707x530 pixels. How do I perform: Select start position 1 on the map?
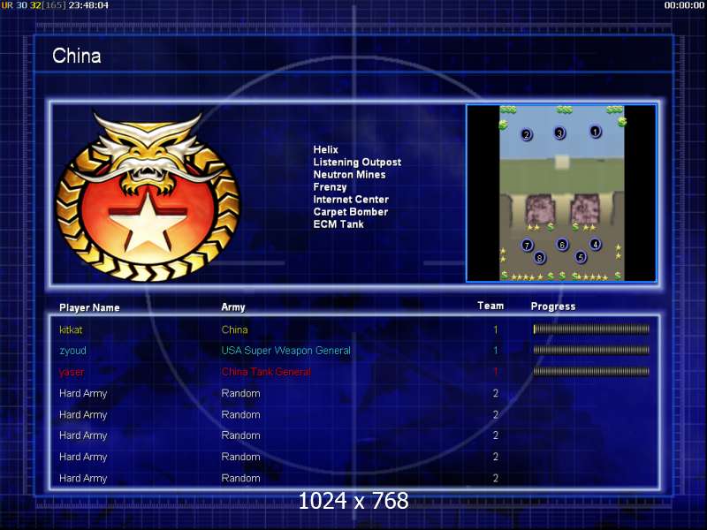tap(595, 132)
